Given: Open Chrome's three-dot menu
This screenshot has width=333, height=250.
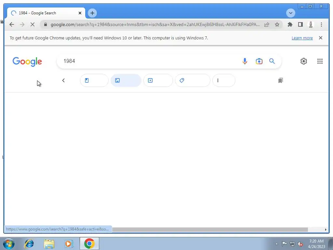Looking at the screenshot, I should click(x=321, y=24).
